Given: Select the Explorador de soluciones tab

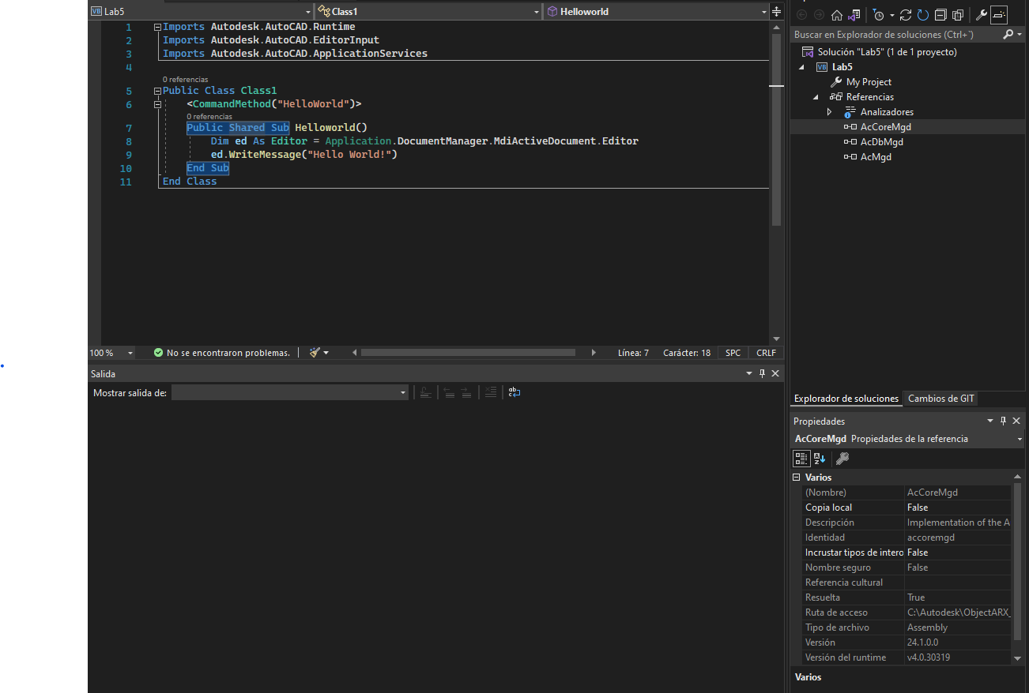Looking at the screenshot, I should pyautogui.click(x=846, y=399).
